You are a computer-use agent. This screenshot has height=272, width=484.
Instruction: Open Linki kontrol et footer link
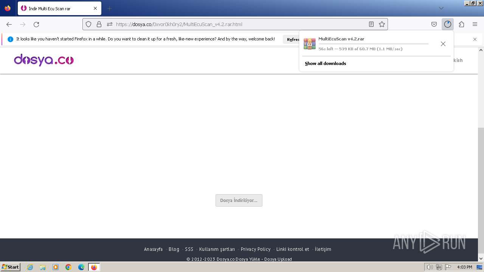pos(293,249)
